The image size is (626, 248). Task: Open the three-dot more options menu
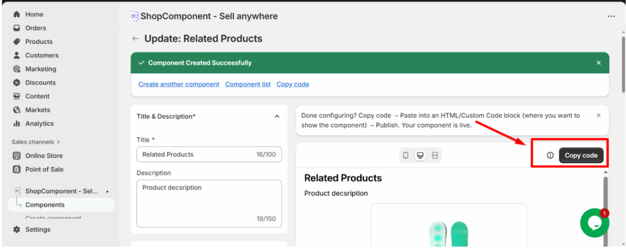click(611, 16)
